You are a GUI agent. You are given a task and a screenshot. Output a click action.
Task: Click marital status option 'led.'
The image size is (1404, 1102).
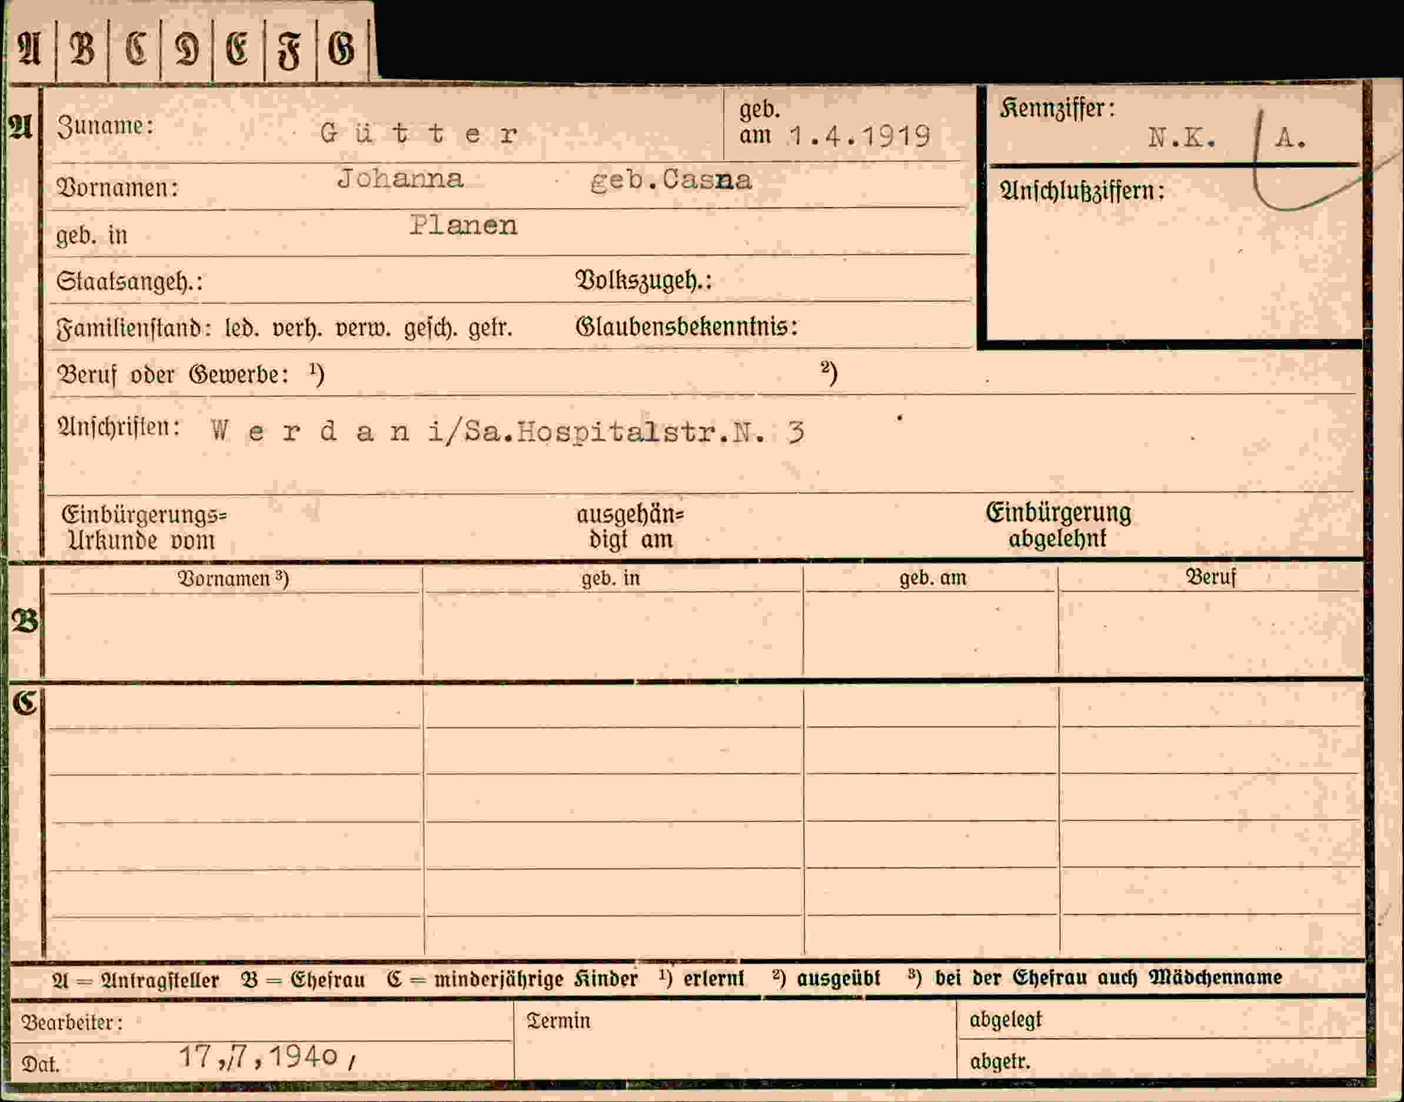pyautogui.click(x=242, y=328)
